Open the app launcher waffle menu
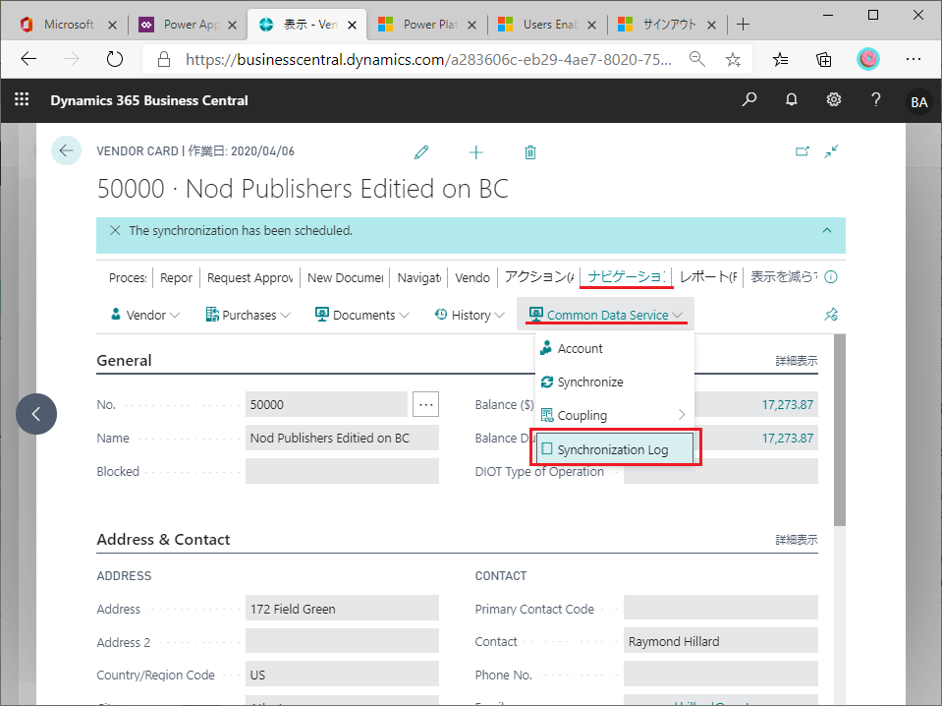Image resolution: width=942 pixels, height=706 pixels. [22, 99]
